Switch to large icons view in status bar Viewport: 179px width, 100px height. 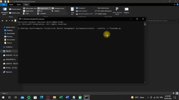(x=177, y=93)
